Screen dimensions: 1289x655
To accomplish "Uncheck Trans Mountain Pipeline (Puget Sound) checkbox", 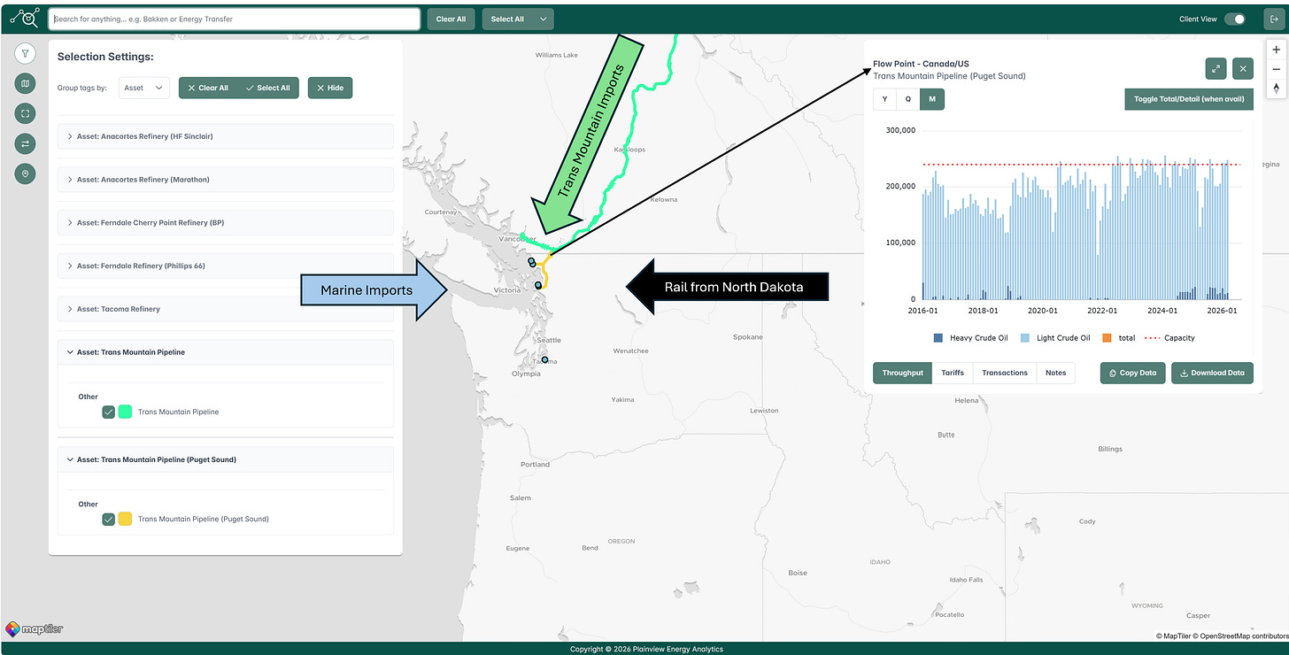I will pyautogui.click(x=108, y=519).
